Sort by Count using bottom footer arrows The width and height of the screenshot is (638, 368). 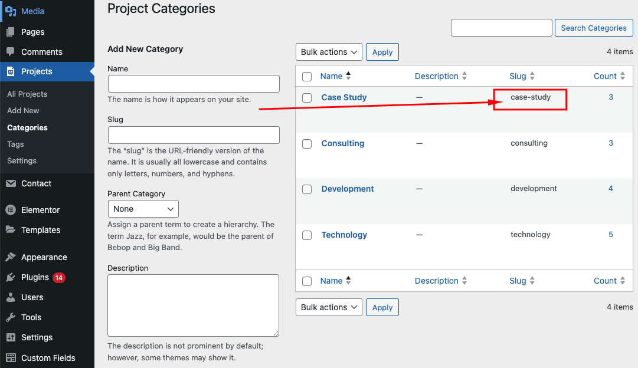(623, 281)
